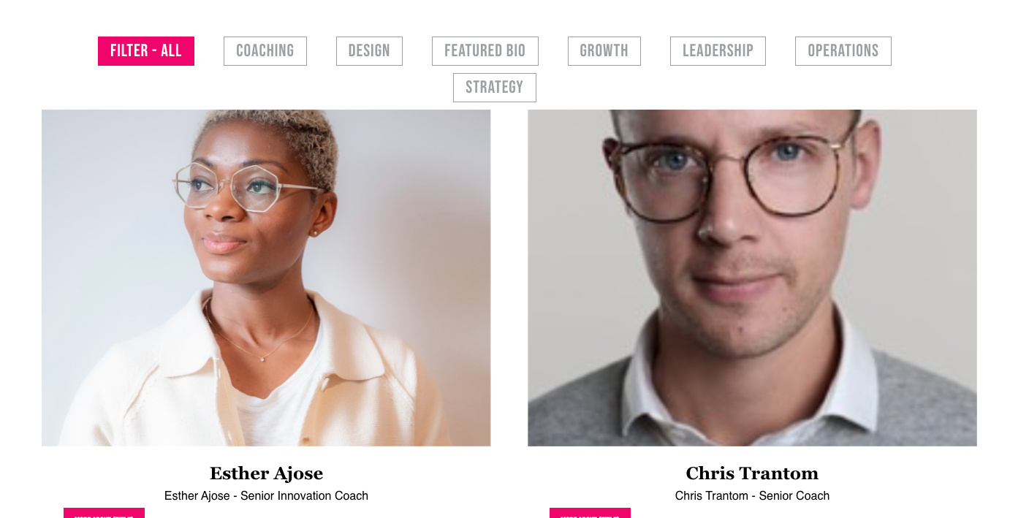Filter team by Design

coord(369,51)
